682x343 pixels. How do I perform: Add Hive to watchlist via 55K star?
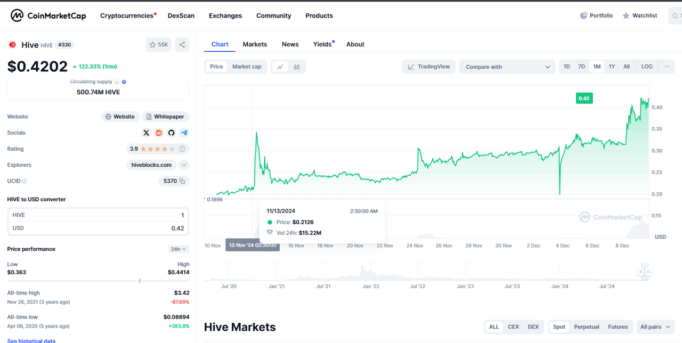point(158,45)
